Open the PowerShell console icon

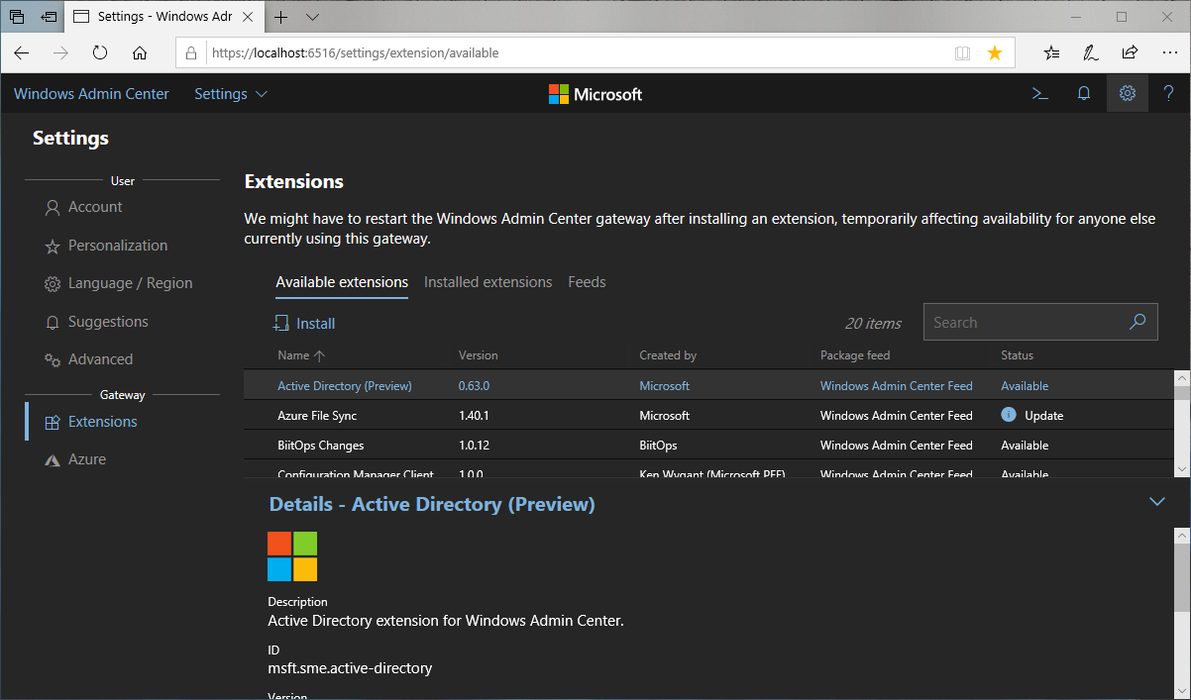pyautogui.click(x=1039, y=93)
